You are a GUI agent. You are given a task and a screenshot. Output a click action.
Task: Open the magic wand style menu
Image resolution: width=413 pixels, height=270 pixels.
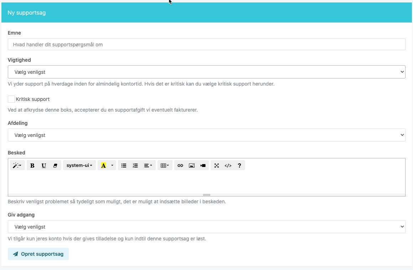click(17, 165)
